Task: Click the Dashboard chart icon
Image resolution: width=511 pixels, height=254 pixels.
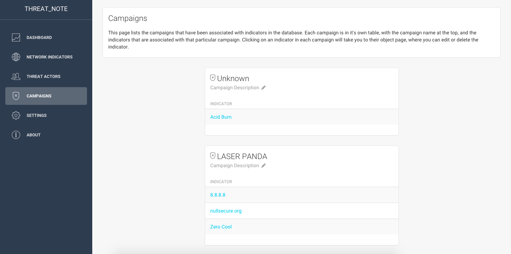Action: [16, 38]
